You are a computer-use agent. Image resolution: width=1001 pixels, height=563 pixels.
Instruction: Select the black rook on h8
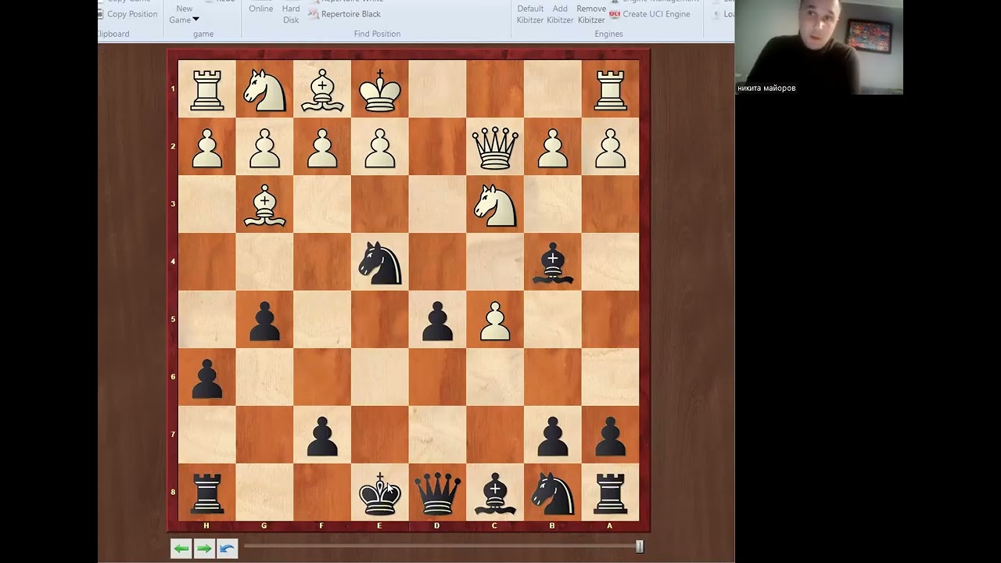(206, 493)
